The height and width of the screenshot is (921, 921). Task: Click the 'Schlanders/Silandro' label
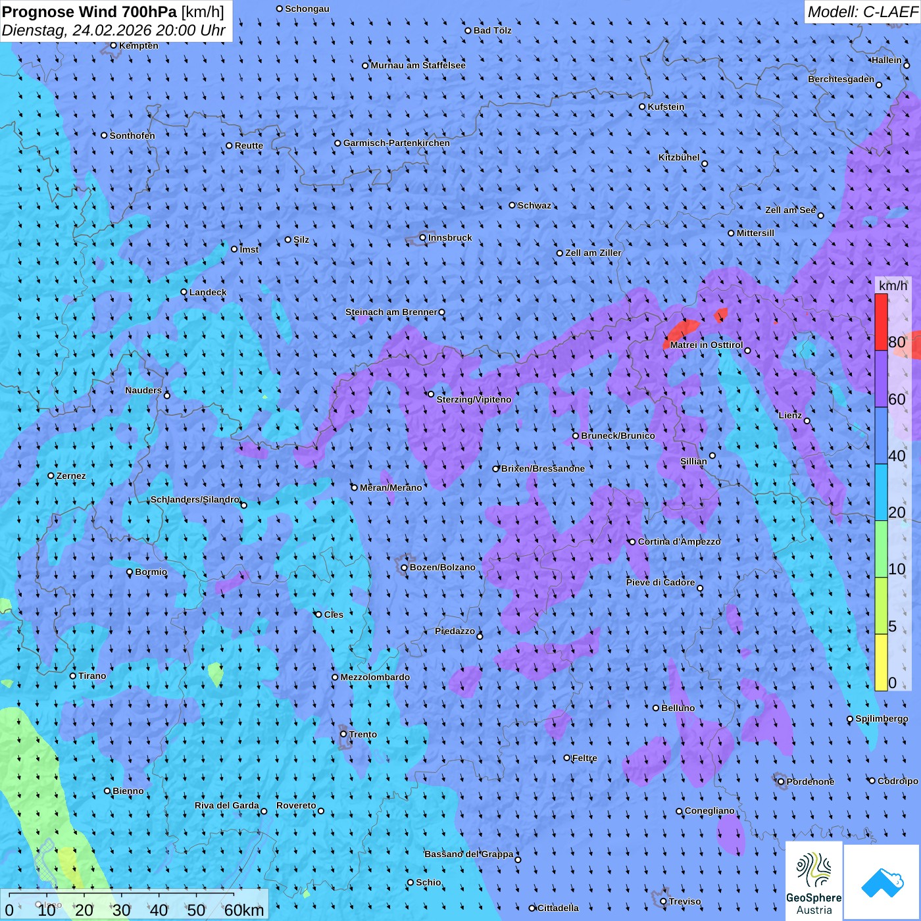(x=195, y=499)
